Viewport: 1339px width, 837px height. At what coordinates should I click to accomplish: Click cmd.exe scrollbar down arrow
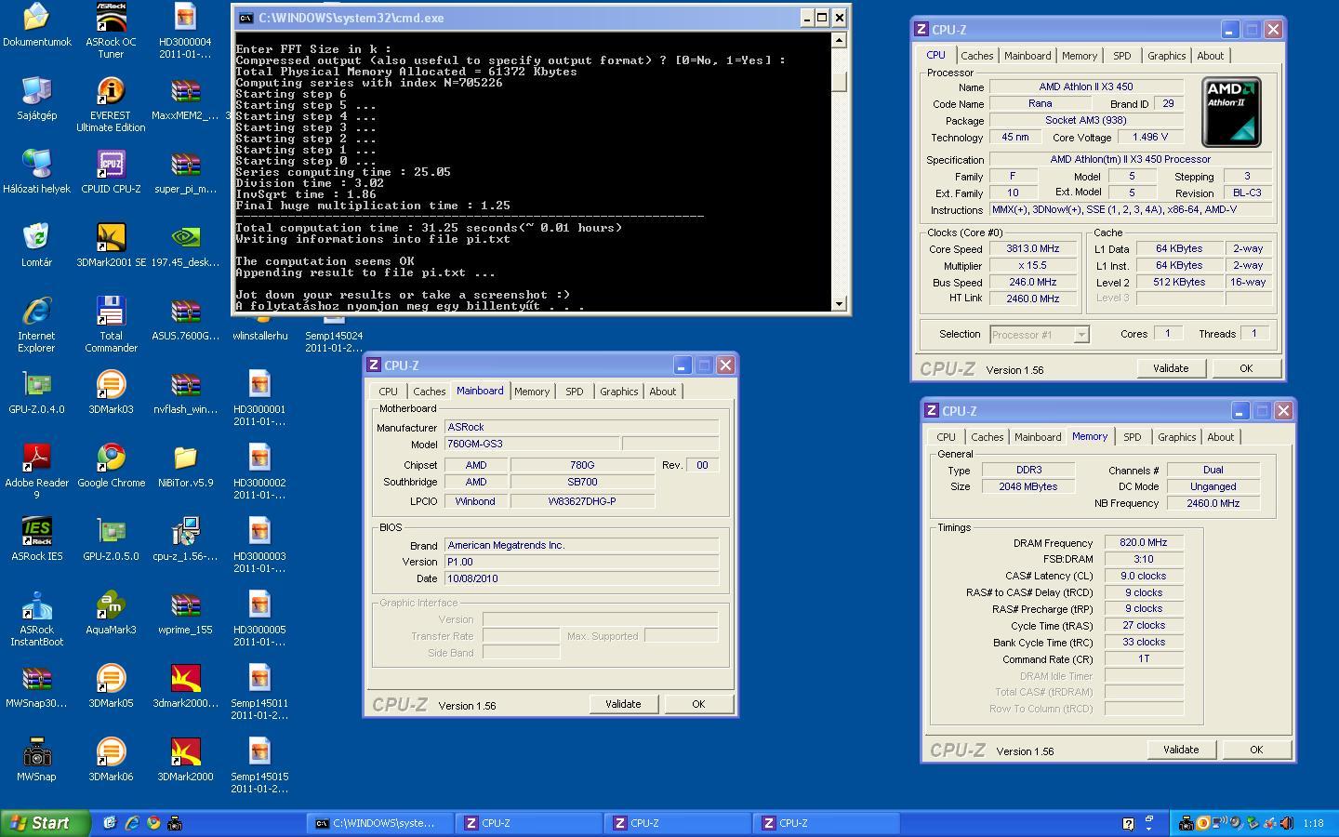[839, 304]
